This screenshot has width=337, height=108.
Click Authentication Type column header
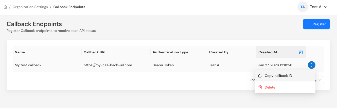pyautogui.click(x=170, y=52)
